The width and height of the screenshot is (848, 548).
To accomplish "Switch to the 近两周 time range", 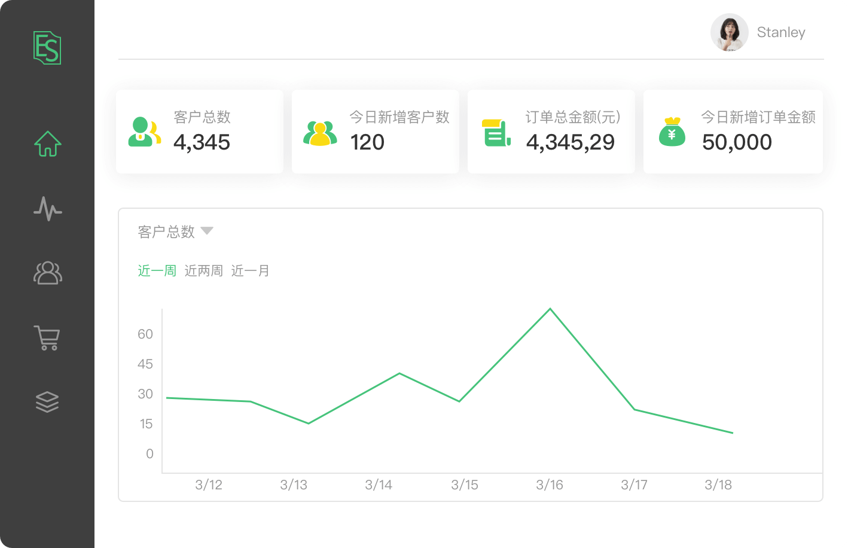I will click(204, 270).
